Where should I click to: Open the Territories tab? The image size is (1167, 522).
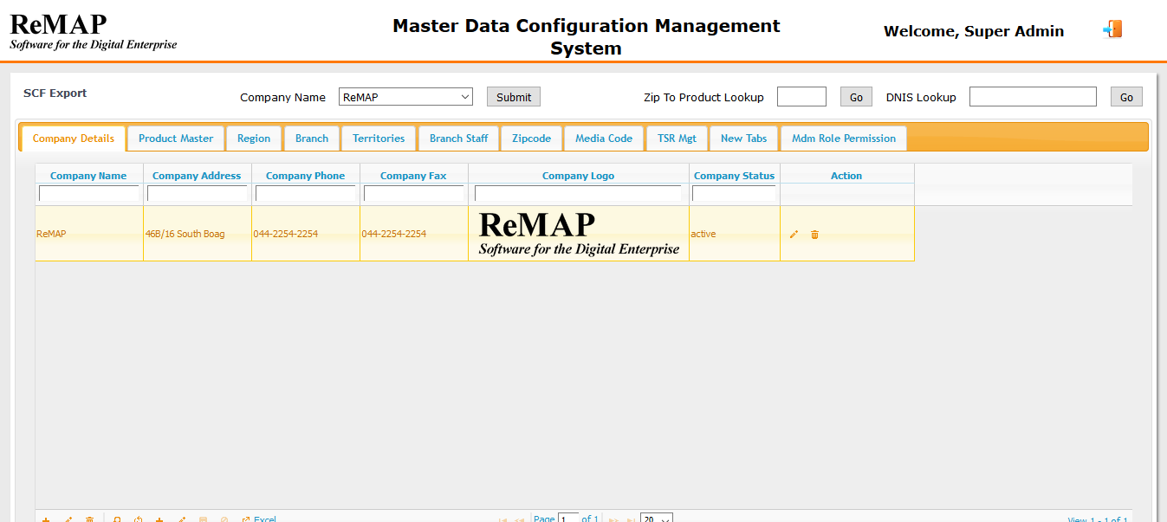point(379,139)
